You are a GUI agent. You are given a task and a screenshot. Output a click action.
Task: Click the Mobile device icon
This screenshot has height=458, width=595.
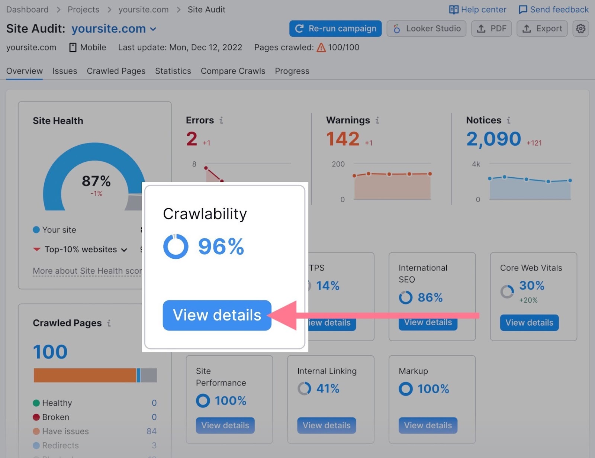[x=73, y=47]
